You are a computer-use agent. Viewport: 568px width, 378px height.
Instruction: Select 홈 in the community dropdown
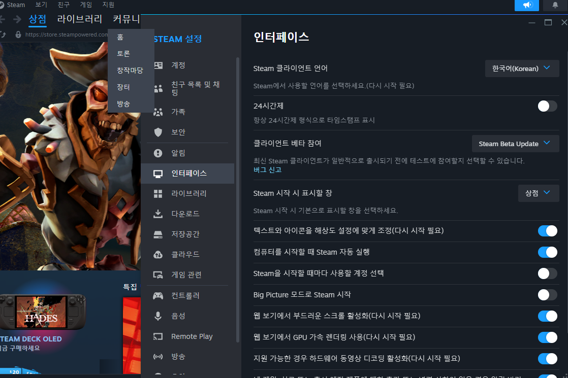[131, 37]
